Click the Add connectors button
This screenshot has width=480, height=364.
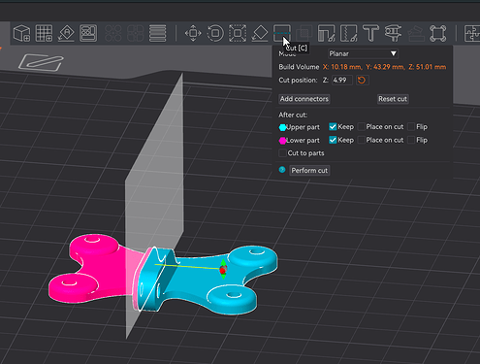coord(304,99)
